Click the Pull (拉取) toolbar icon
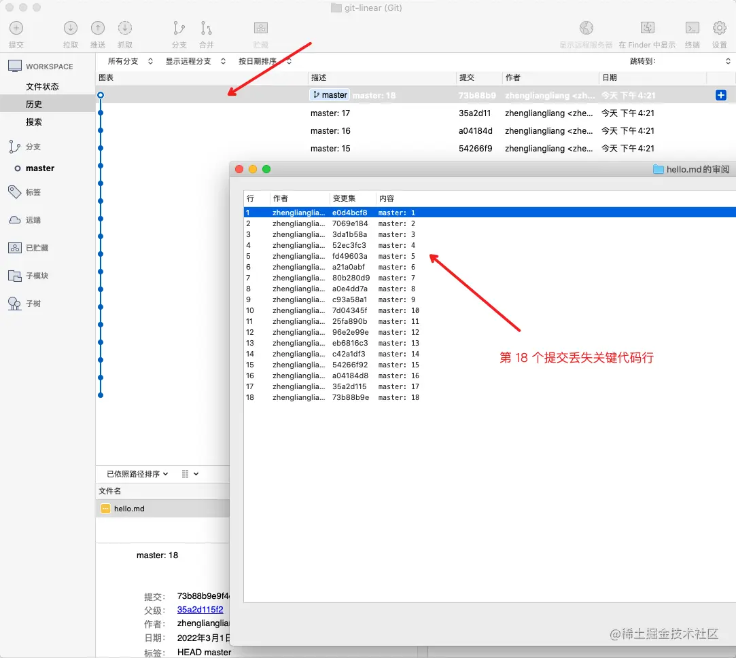Image resolution: width=736 pixels, height=658 pixels. point(71,28)
